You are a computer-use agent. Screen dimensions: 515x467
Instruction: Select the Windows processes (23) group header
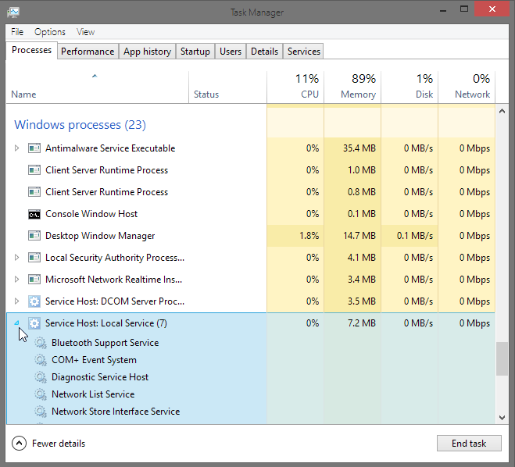tap(80, 125)
